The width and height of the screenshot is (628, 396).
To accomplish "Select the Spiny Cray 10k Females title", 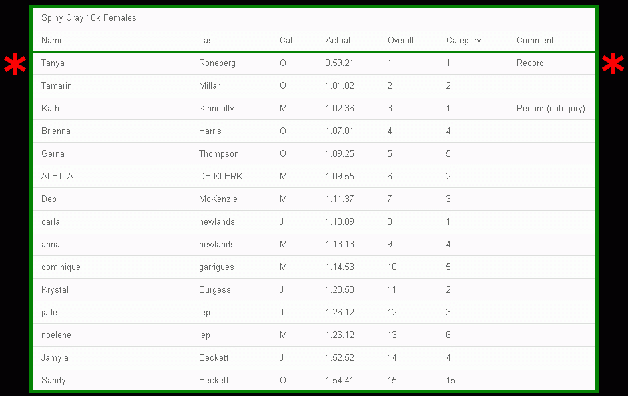I will click(x=89, y=18).
